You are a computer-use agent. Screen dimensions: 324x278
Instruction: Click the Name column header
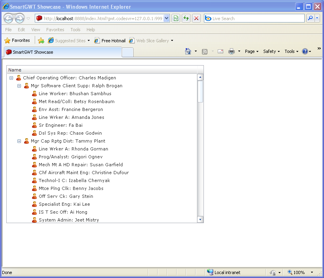102,70
